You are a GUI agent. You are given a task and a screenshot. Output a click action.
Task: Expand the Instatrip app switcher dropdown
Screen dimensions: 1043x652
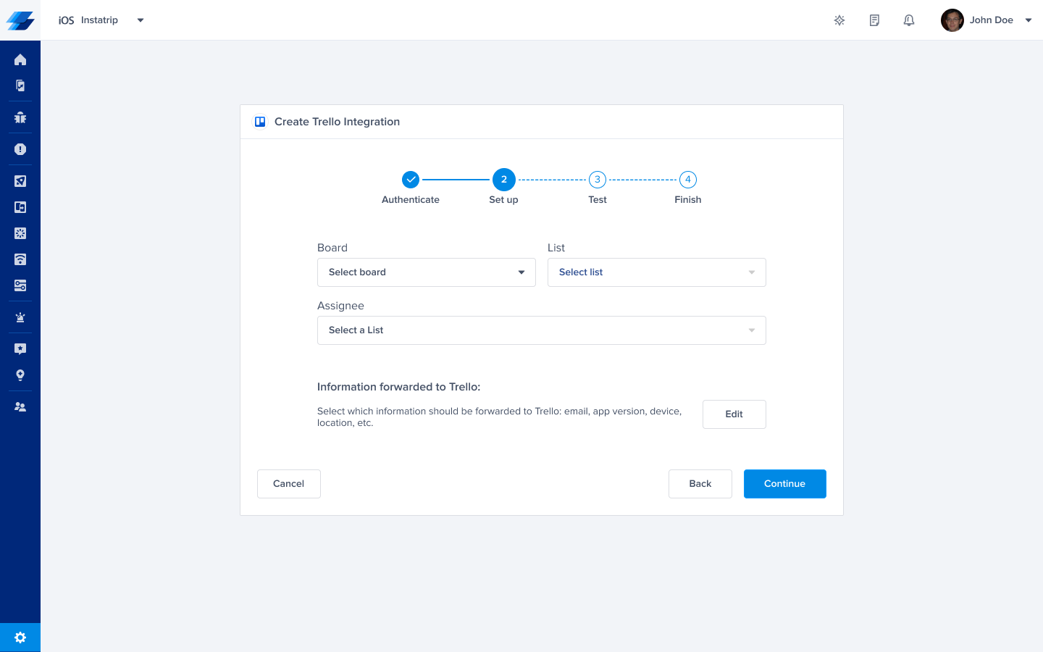(x=141, y=20)
